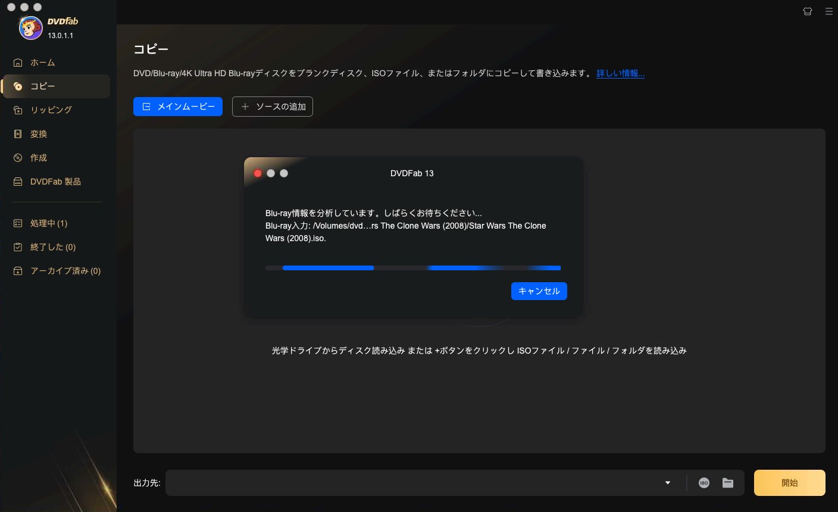The width and height of the screenshot is (838, 512).
Task: Click the finished tasks clipboard icon
Action: coord(18,247)
